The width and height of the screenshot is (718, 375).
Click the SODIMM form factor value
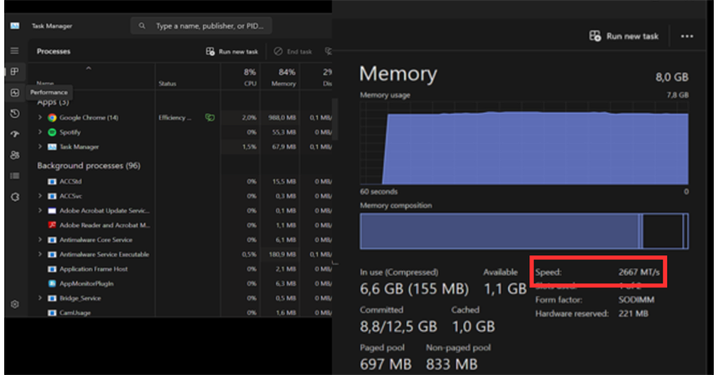pos(636,300)
